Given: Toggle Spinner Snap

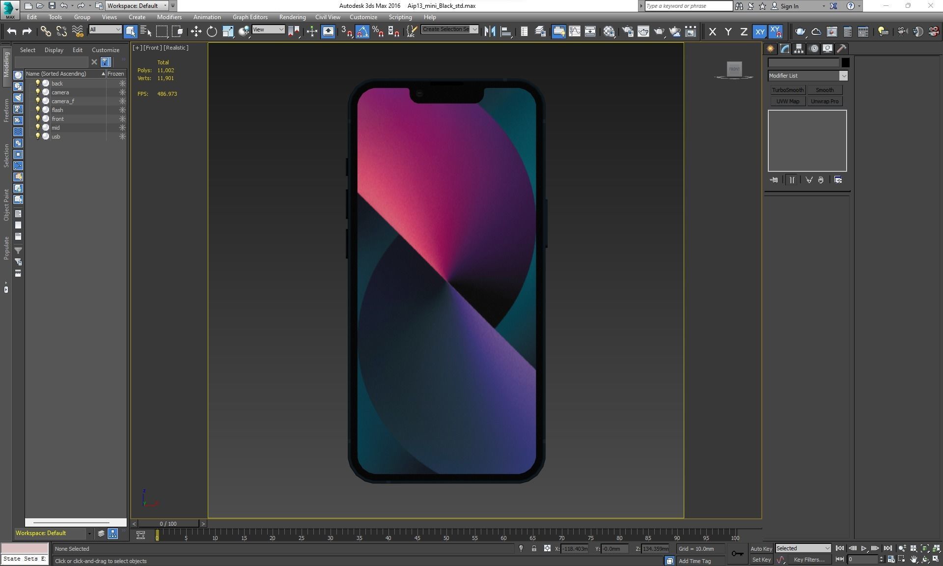Looking at the screenshot, I should click(x=394, y=32).
